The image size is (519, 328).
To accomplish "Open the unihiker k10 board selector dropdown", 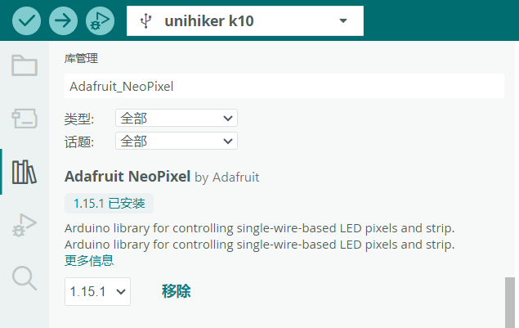I will pos(245,21).
